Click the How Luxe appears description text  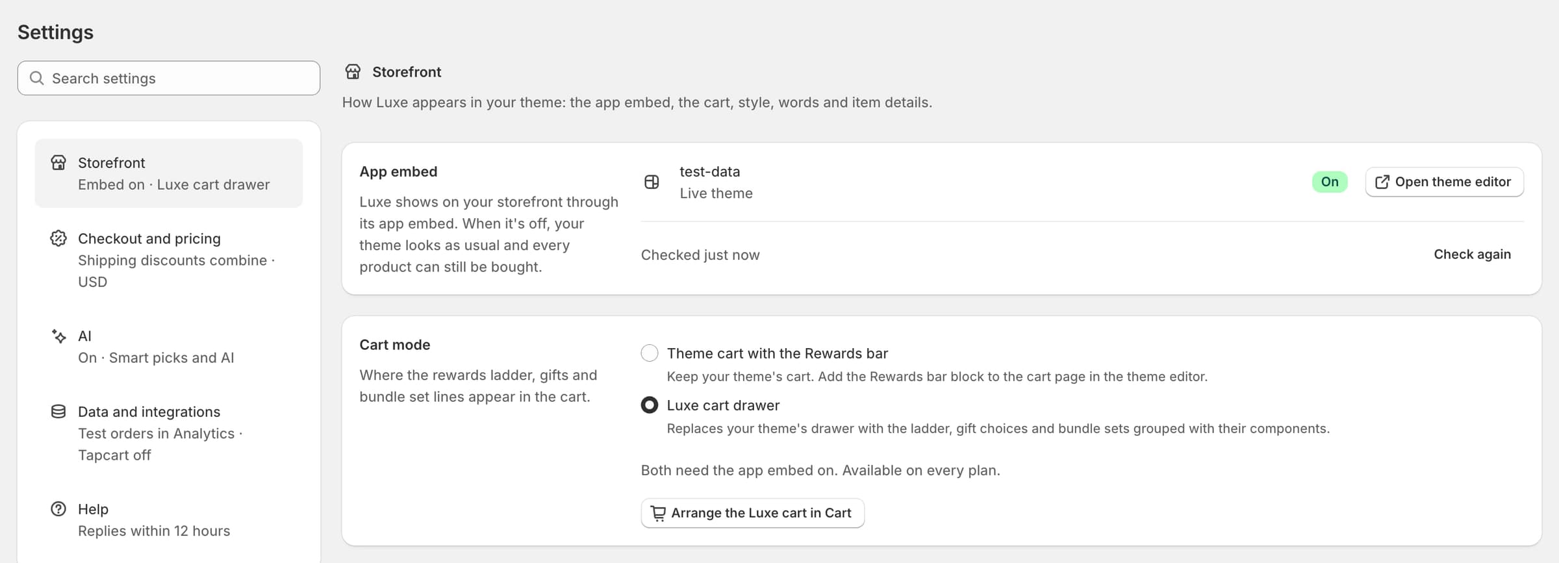[637, 102]
